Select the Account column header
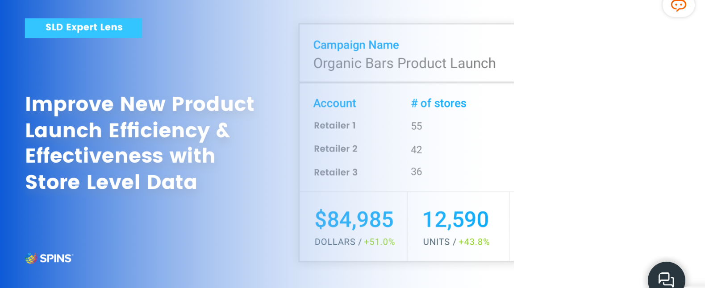This screenshot has height=288, width=705. tap(334, 103)
